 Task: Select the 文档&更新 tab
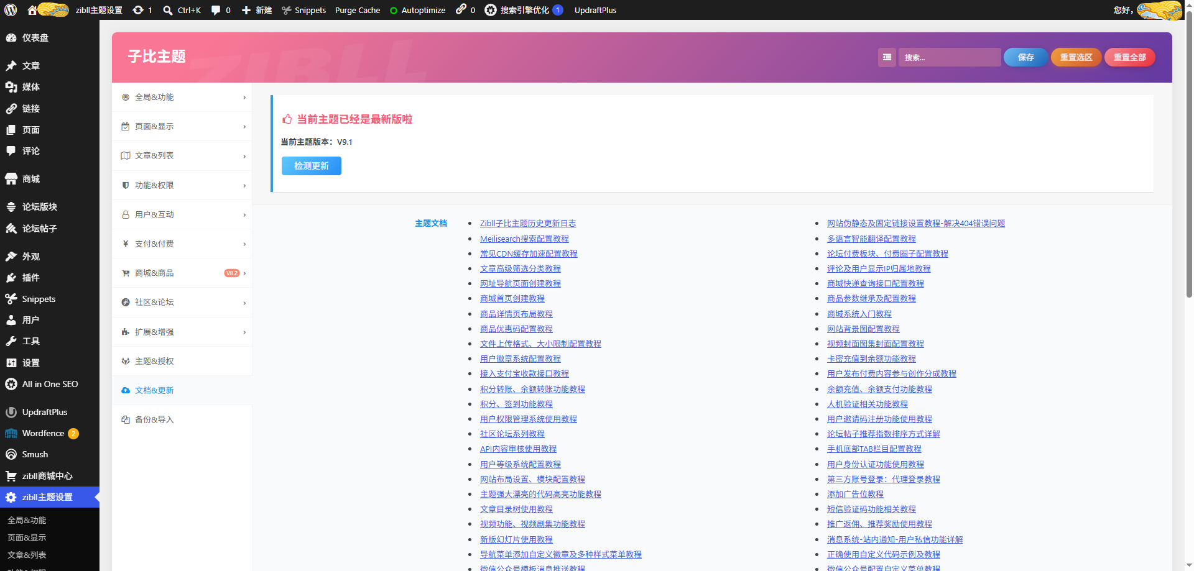[x=182, y=390]
